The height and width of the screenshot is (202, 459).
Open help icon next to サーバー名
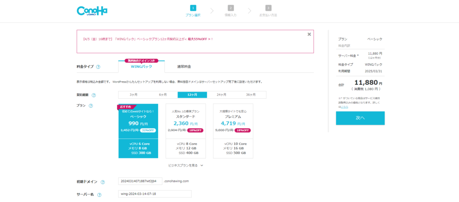(99, 195)
